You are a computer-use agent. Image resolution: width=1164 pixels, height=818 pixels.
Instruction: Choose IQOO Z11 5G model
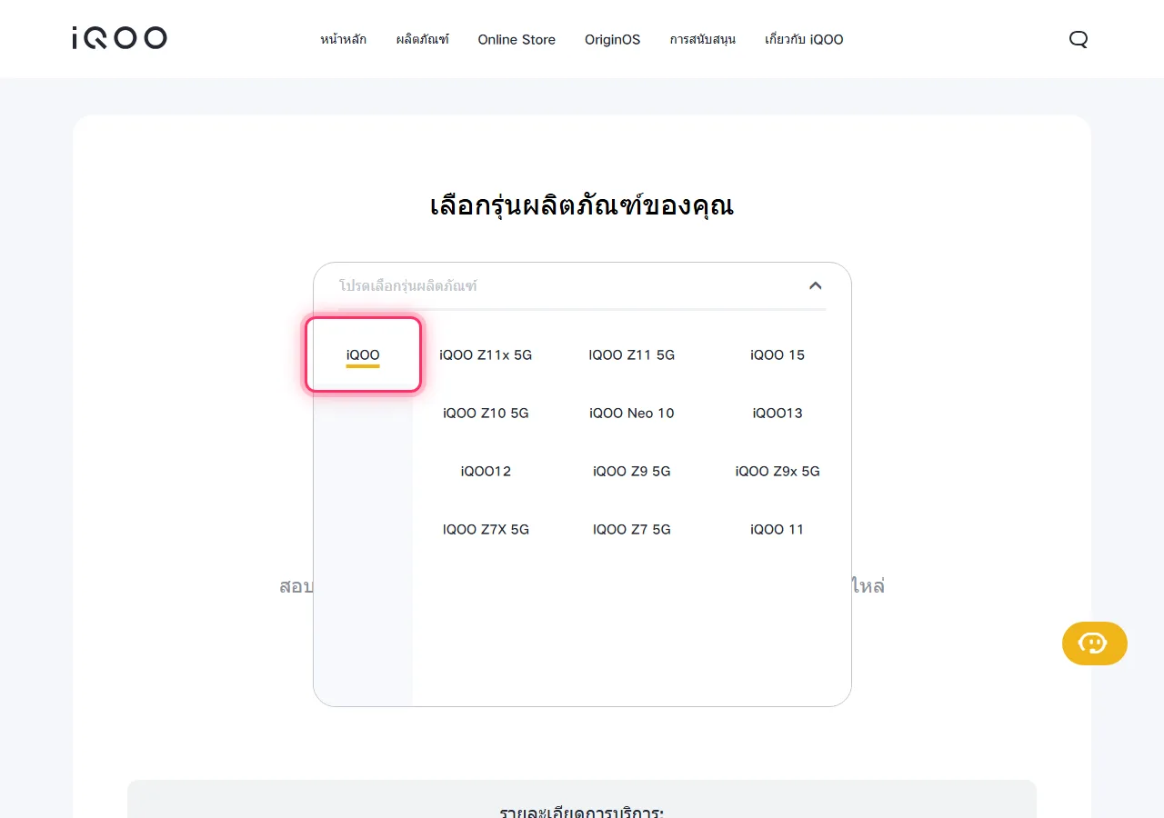point(632,354)
